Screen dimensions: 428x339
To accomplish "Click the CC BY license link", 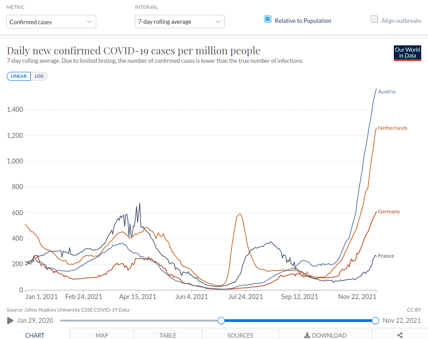I will coord(414,310).
